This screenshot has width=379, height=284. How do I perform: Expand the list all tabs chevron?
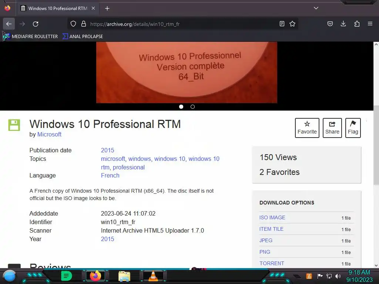(x=316, y=8)
